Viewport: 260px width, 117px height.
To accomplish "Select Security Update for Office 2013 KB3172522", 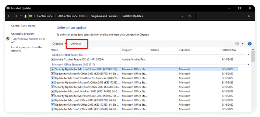I will pos(144,82).
